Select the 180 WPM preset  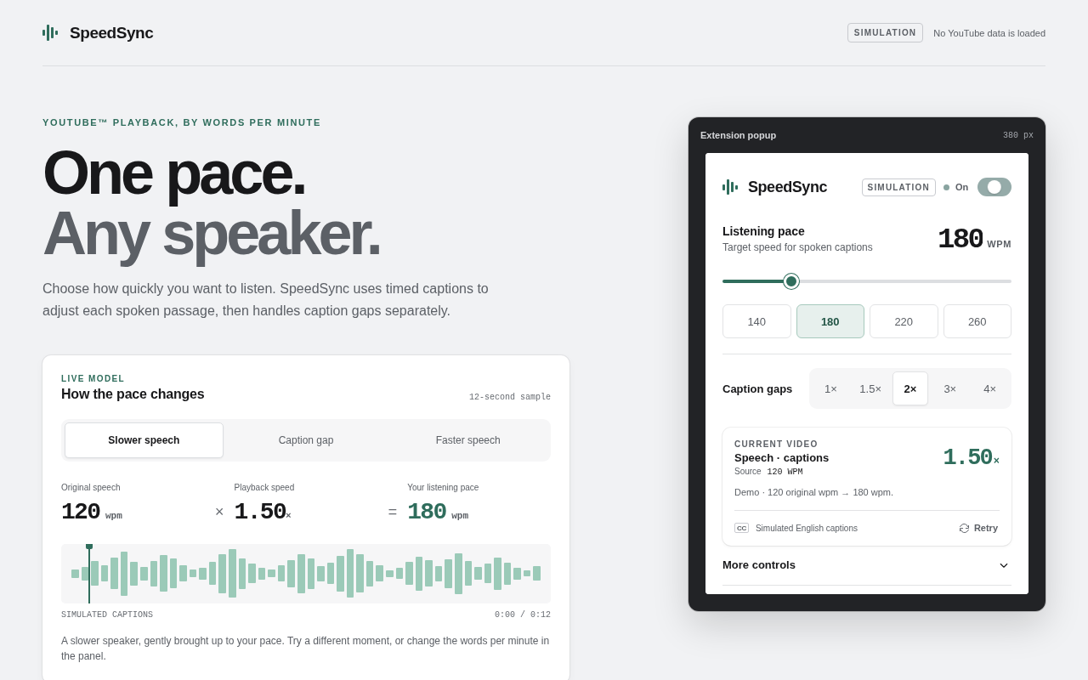point(830,321)
